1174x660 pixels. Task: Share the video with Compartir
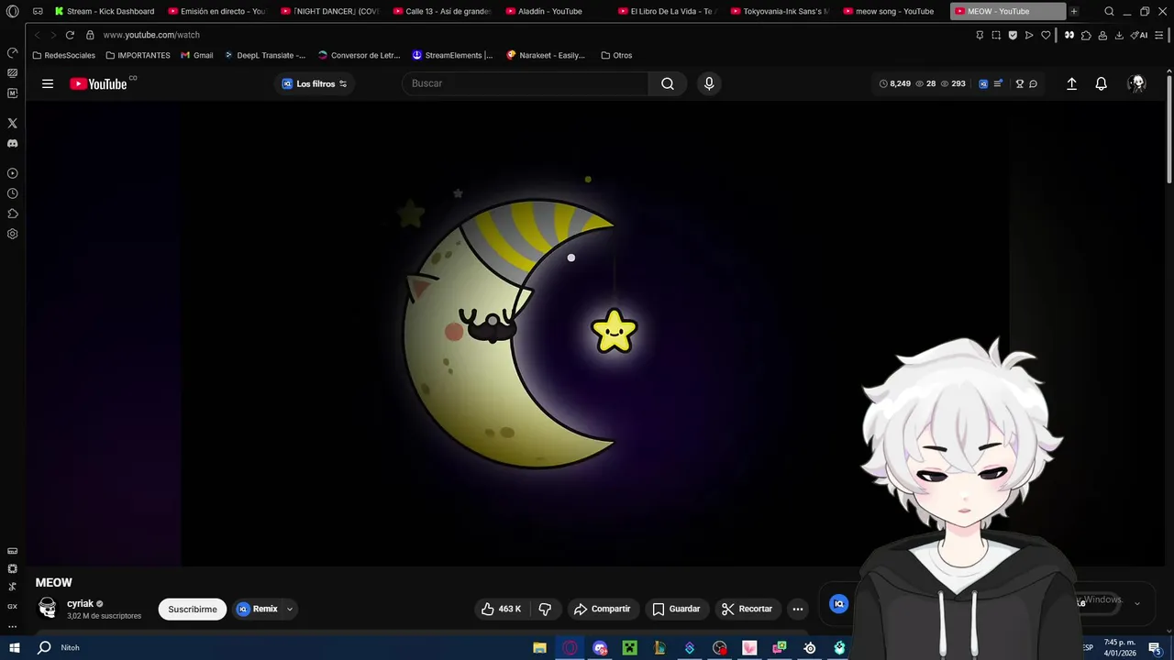tap(602, 609)
